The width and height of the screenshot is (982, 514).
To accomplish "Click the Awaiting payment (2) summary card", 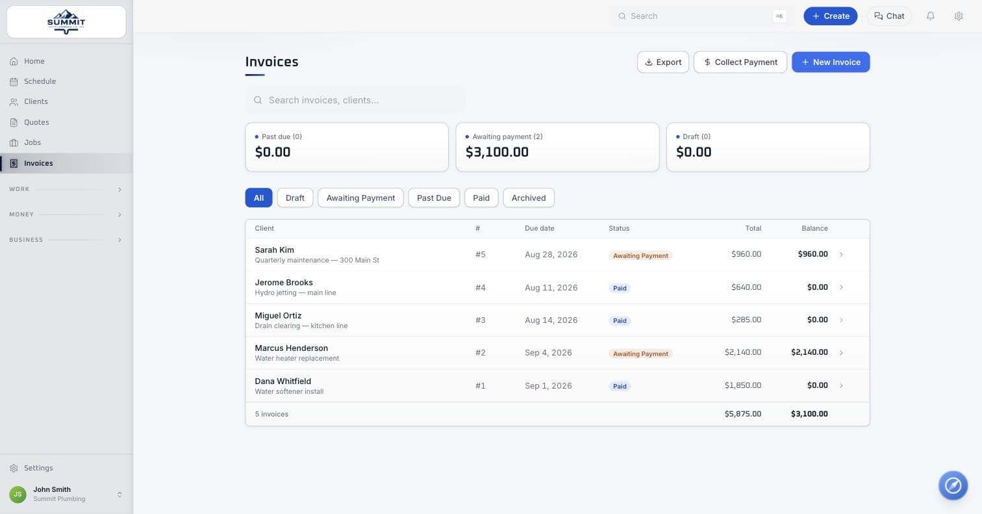I will pyautogui.click(x=557, y=148).
